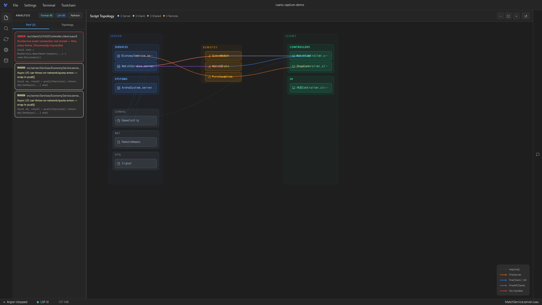The width and height of the screenshot is (542, 305).
Task: Open the Toolchain menu
Action: pos(68,5)
